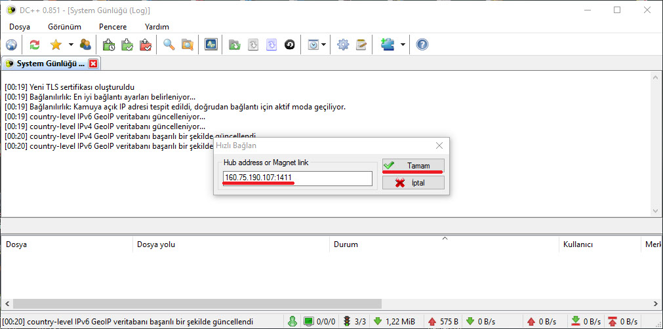Click the DC++ app icon in title bar
Screen dimensions: 663x329
(11, 10)
